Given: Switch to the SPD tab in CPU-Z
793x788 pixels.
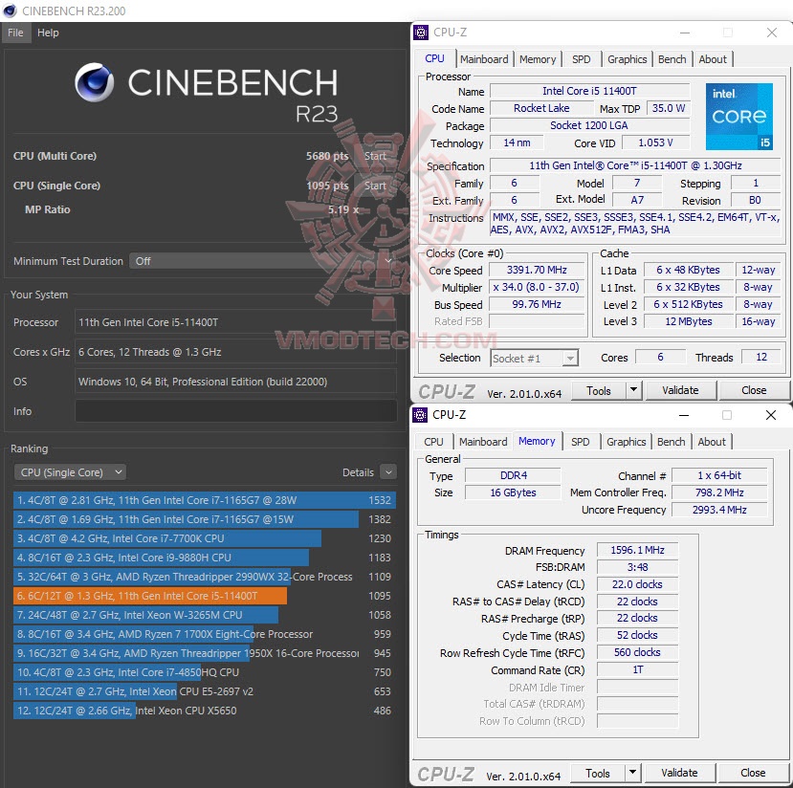Looking at the screenshot, I should tap(581, 58).
